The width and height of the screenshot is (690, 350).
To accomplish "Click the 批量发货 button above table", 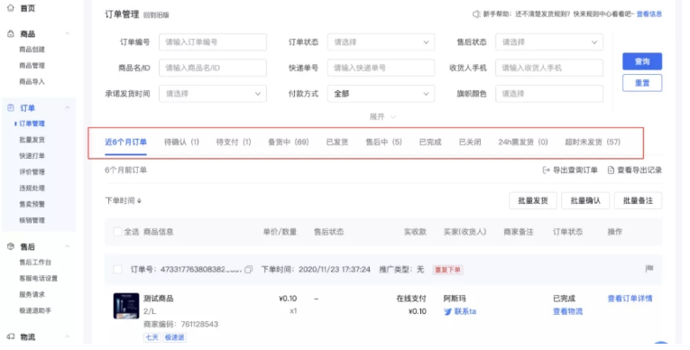I will [x=532, y=200].
